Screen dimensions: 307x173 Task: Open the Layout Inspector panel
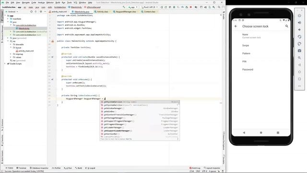click(x=212, y=168)
